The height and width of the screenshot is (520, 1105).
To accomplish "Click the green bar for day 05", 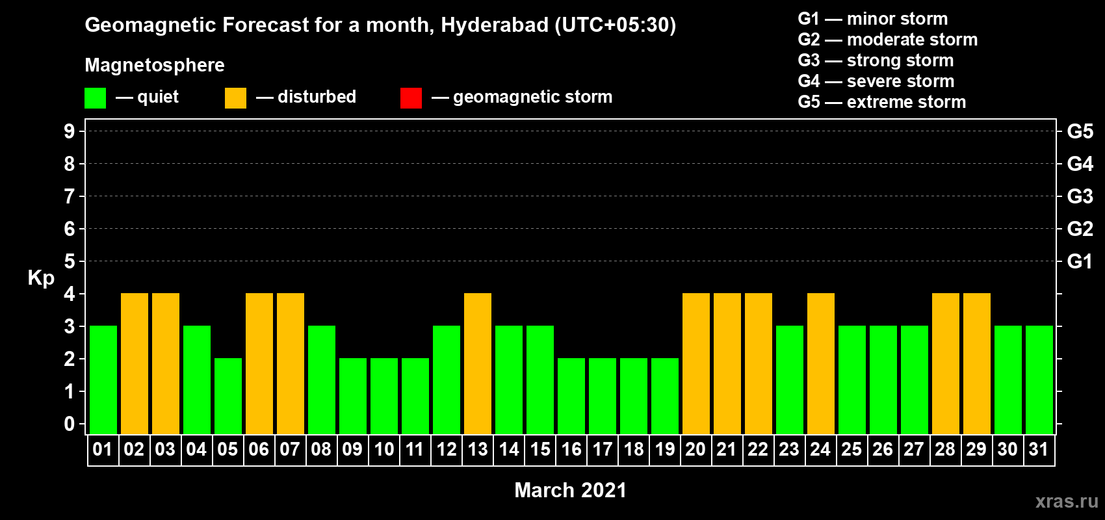I will coord(228,396).
